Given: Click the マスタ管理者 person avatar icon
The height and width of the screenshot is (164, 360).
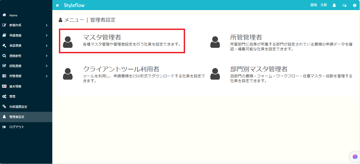Looking at the screenshot, I should (68, 42).
